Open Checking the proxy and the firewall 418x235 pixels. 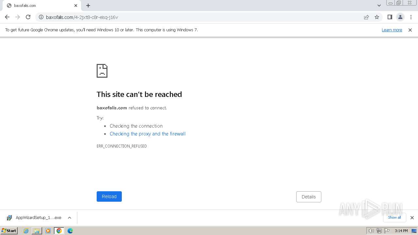coord(148,134)
